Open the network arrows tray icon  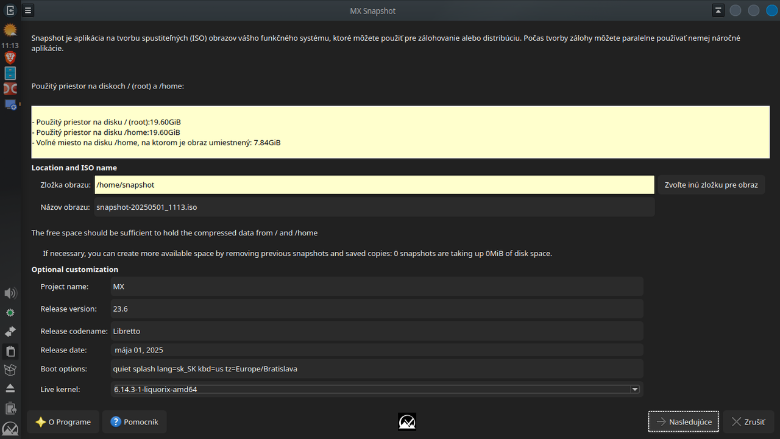point(10,332)
